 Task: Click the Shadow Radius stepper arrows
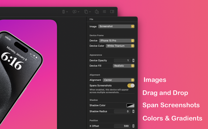click(x=133, y=111)
